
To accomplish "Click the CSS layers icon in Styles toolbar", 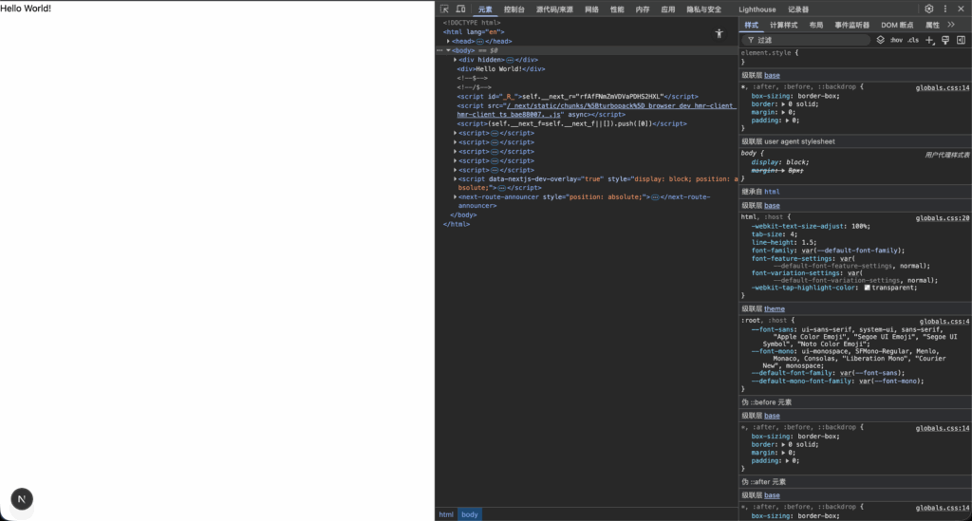I will 881,40.
